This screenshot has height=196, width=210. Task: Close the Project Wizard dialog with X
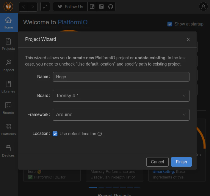pos(188,39)
